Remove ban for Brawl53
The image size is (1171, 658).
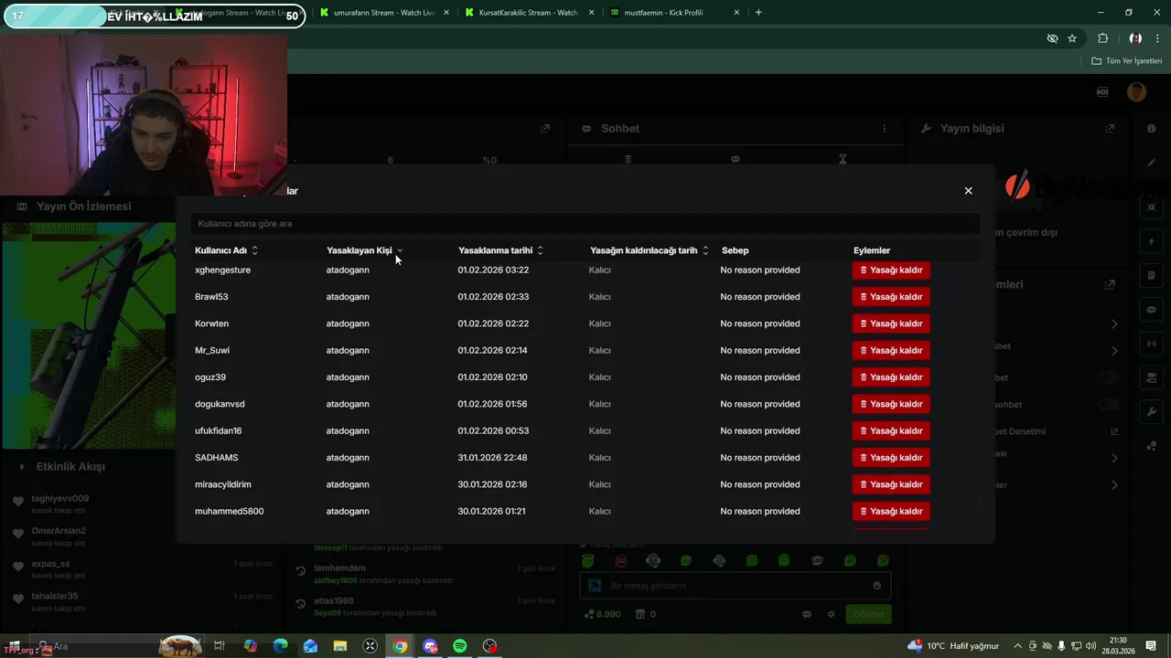(891, 297)
